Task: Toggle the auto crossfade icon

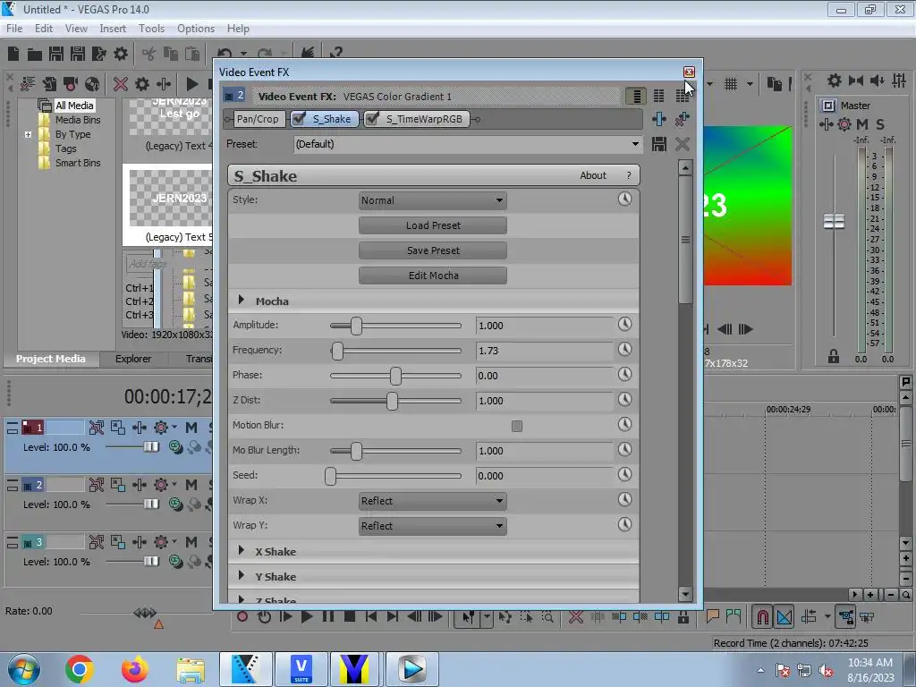Action: click(785, 617)
